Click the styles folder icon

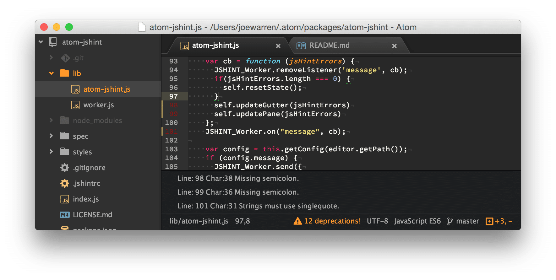[65, 152]
